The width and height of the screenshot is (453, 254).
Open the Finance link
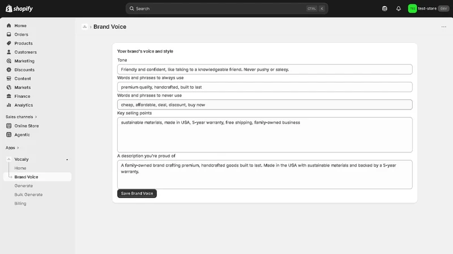(22, 96)
